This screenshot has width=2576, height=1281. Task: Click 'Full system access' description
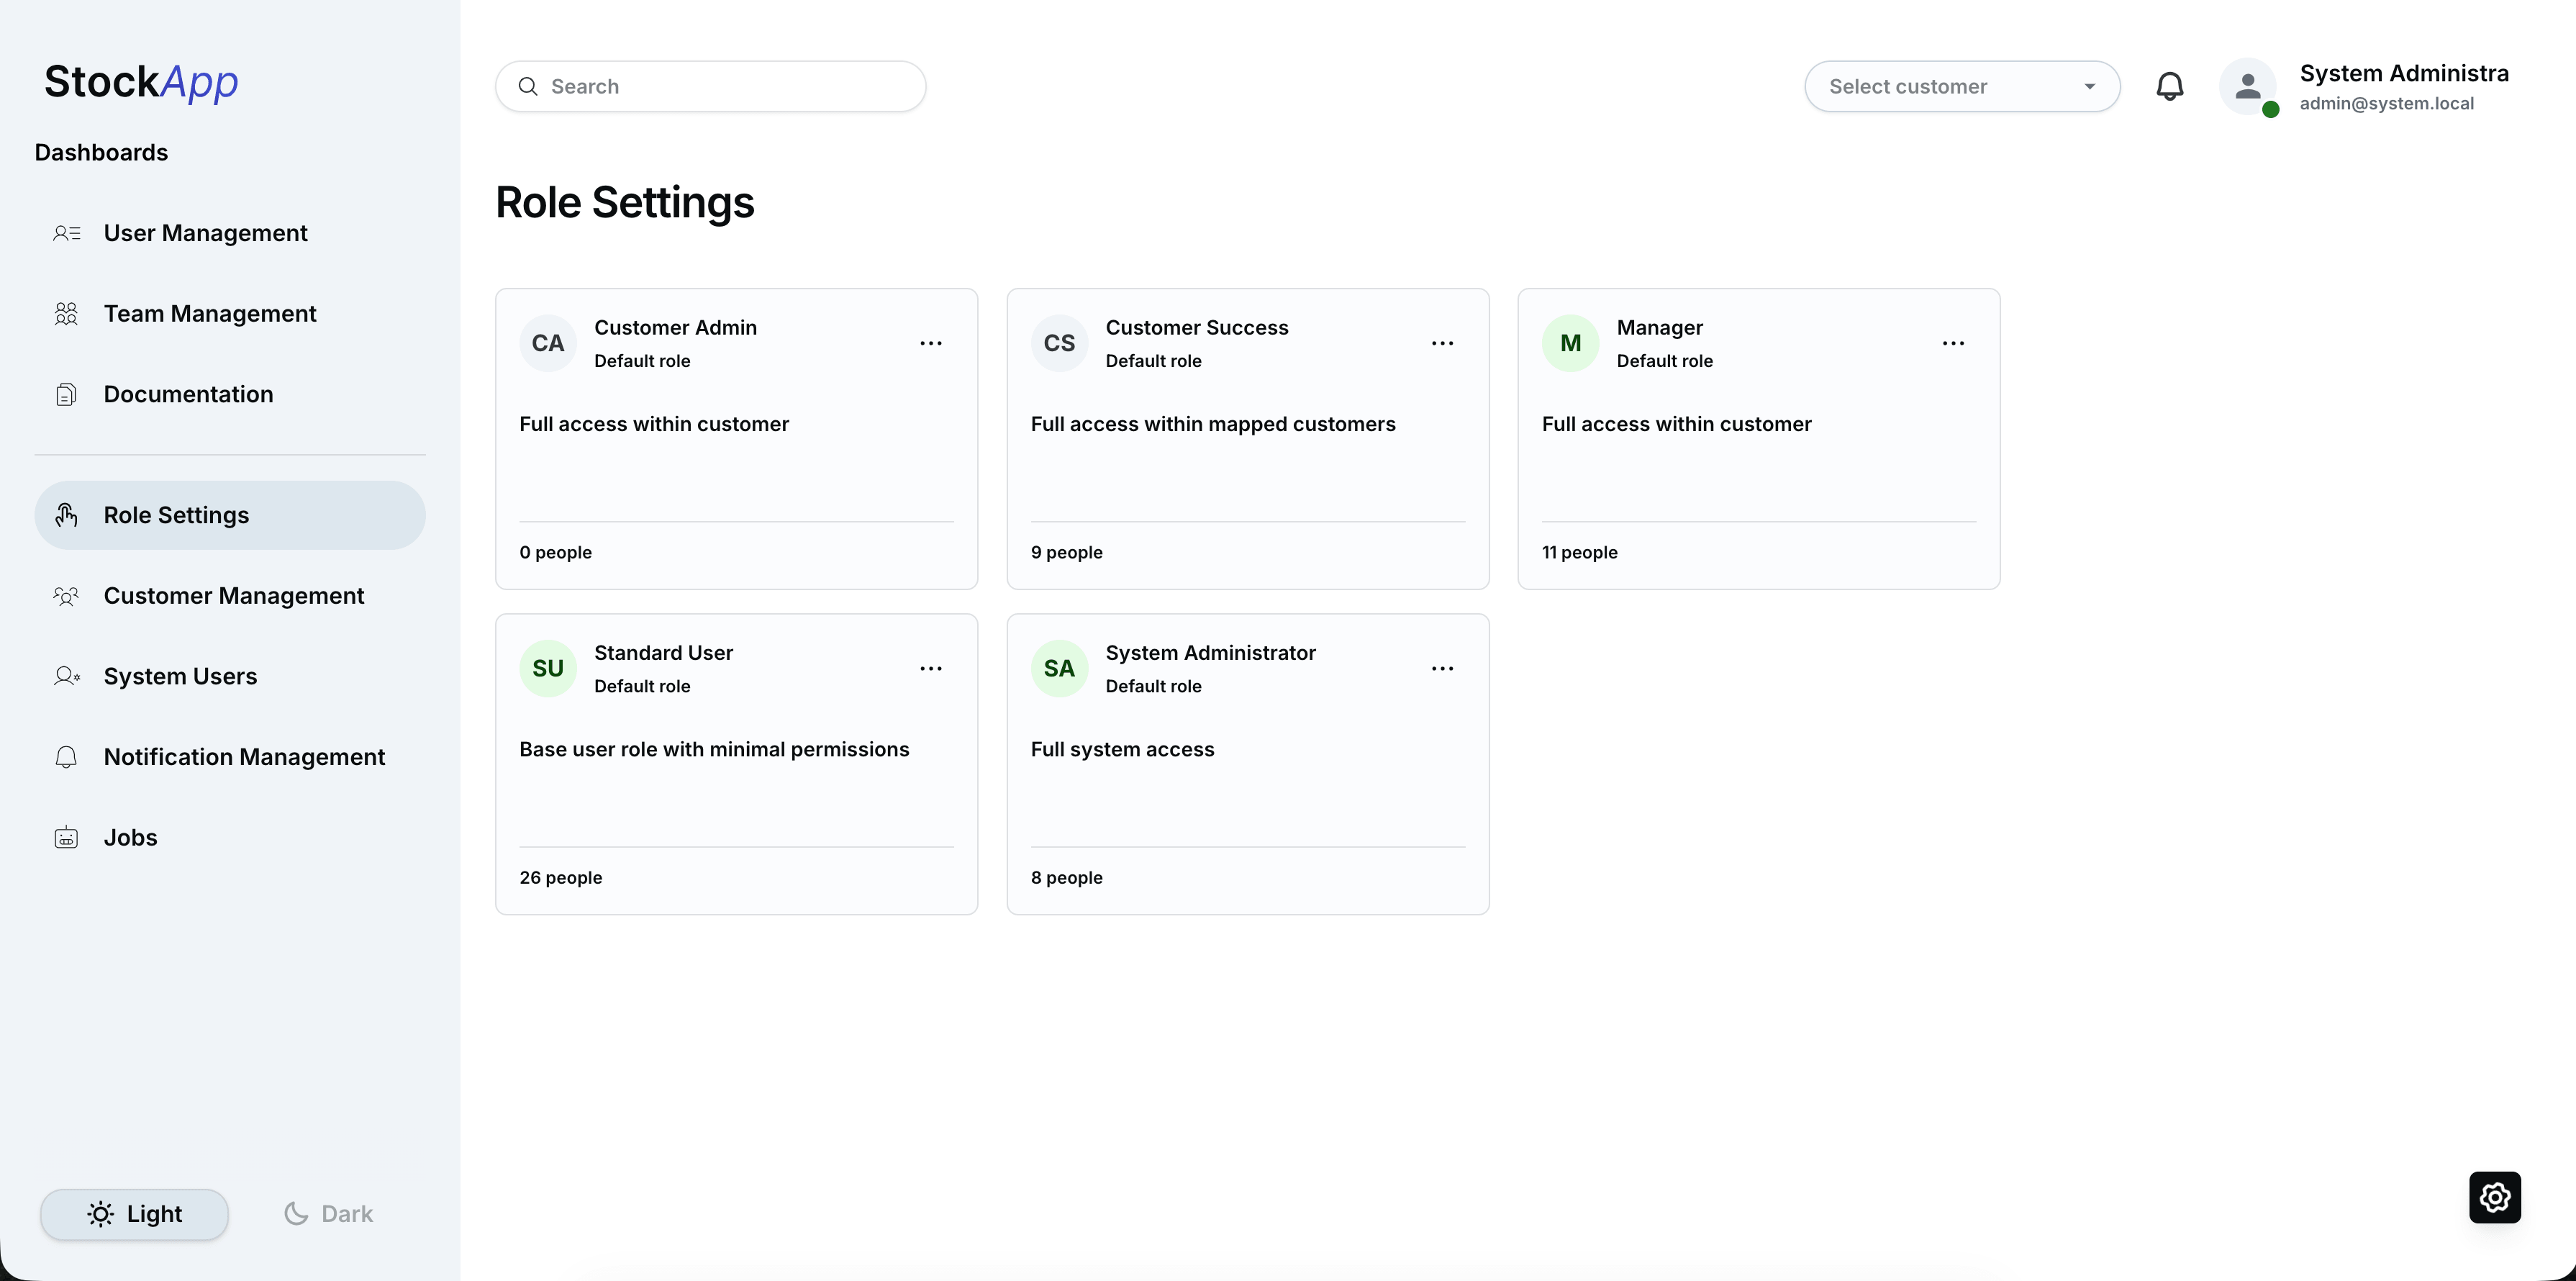1122,749
